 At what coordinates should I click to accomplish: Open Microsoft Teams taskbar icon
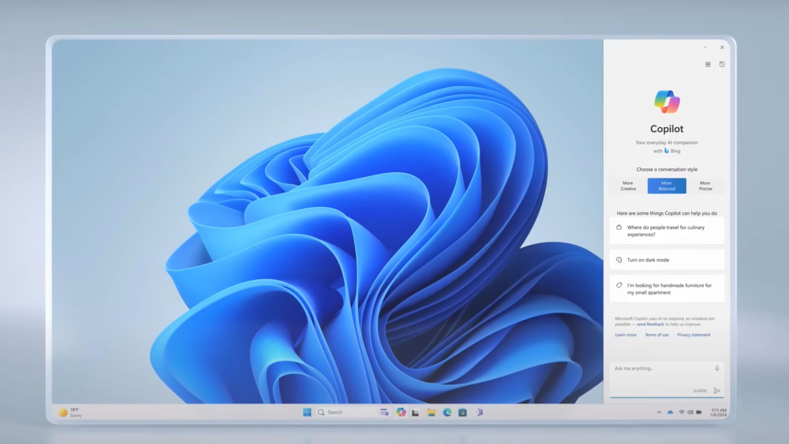[x=479, y=412]
